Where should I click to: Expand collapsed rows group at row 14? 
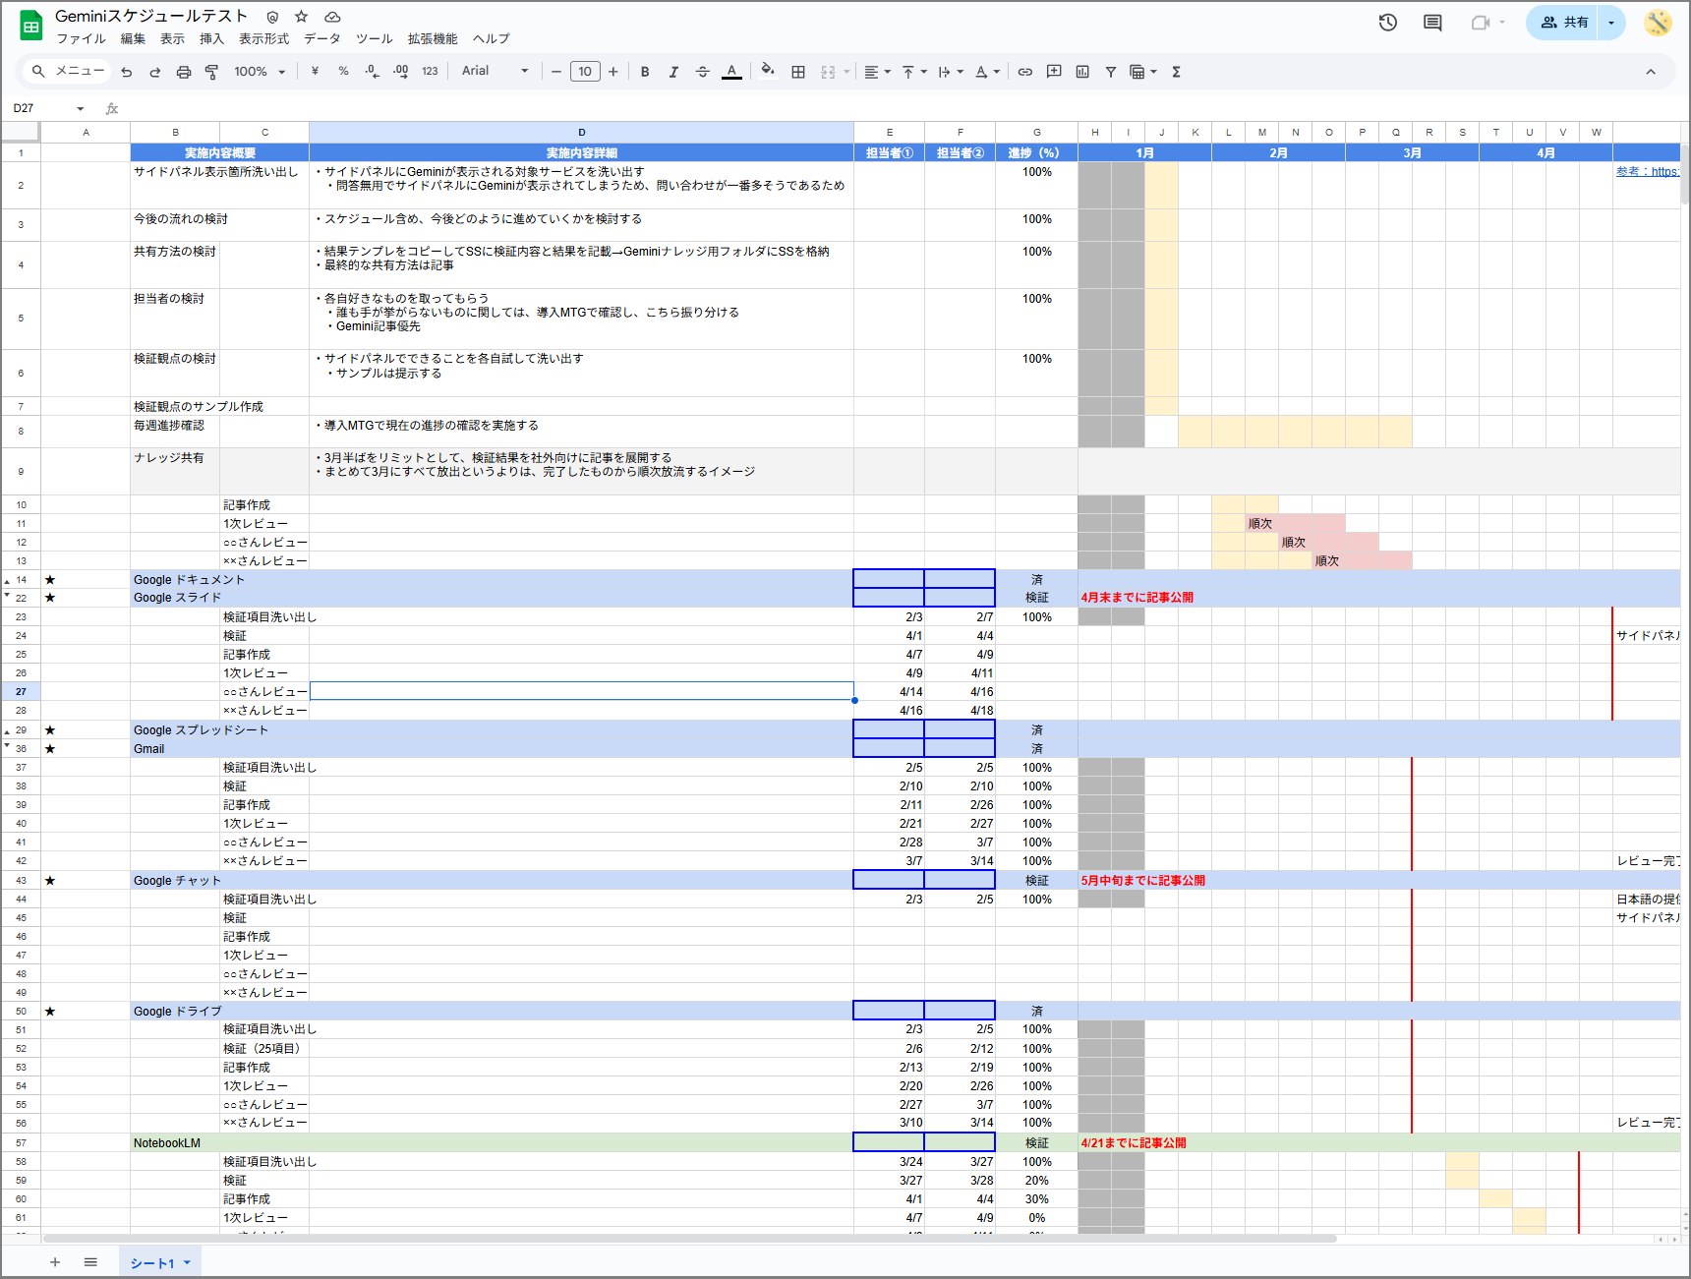[7, 581]
